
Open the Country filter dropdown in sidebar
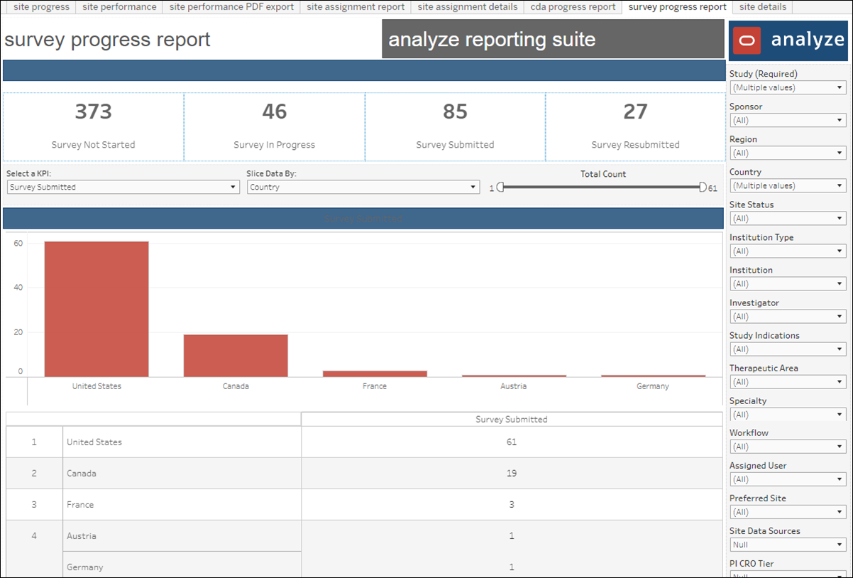788,185
